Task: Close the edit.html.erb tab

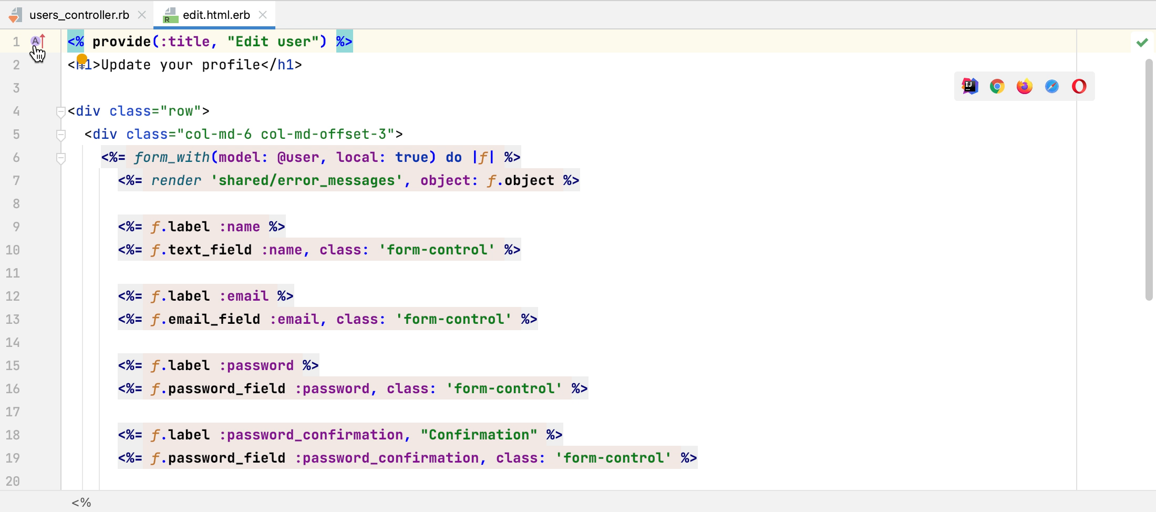Action: coord(263,15)
